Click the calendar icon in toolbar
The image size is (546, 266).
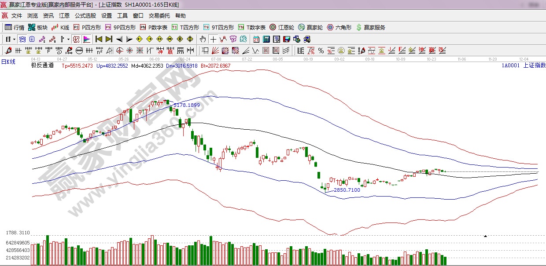click(x=256, y=39)
